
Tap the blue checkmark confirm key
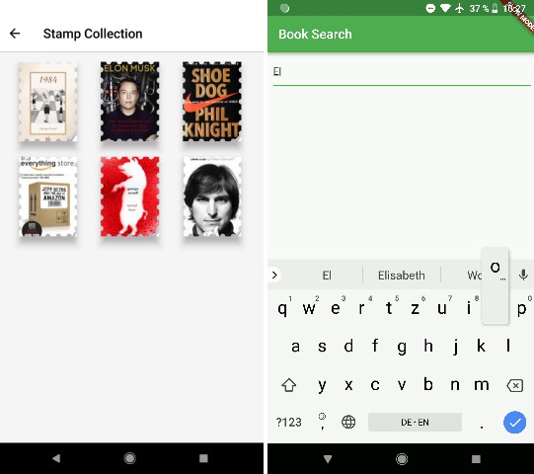[514, 422]
